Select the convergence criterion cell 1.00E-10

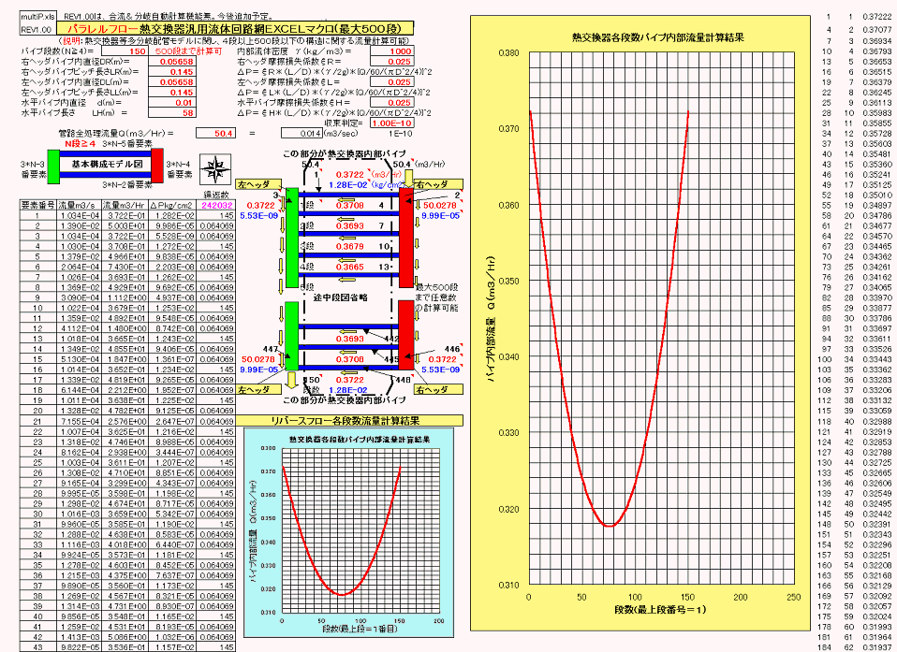394,123
